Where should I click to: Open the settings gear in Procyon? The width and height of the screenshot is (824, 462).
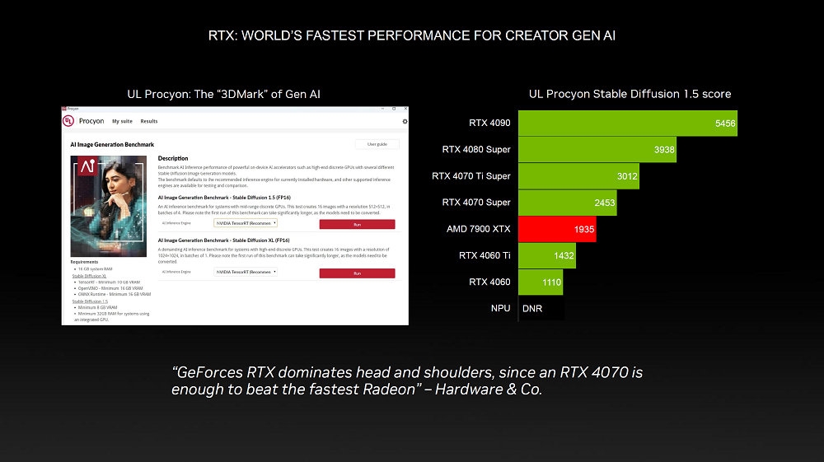point(405,121)
